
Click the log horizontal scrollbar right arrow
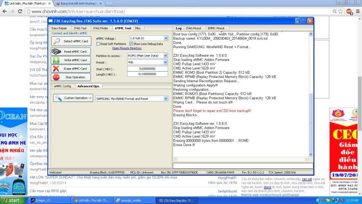pos(306,158)
